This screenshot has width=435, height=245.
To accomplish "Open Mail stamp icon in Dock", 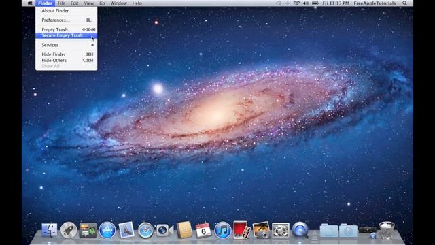I will coord(126,230).
